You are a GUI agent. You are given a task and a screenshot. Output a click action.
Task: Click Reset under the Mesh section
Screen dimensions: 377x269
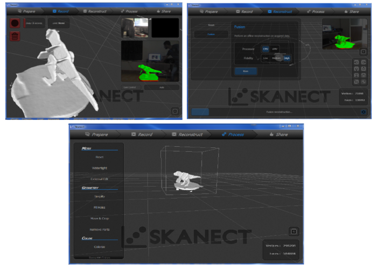[99, 157]
